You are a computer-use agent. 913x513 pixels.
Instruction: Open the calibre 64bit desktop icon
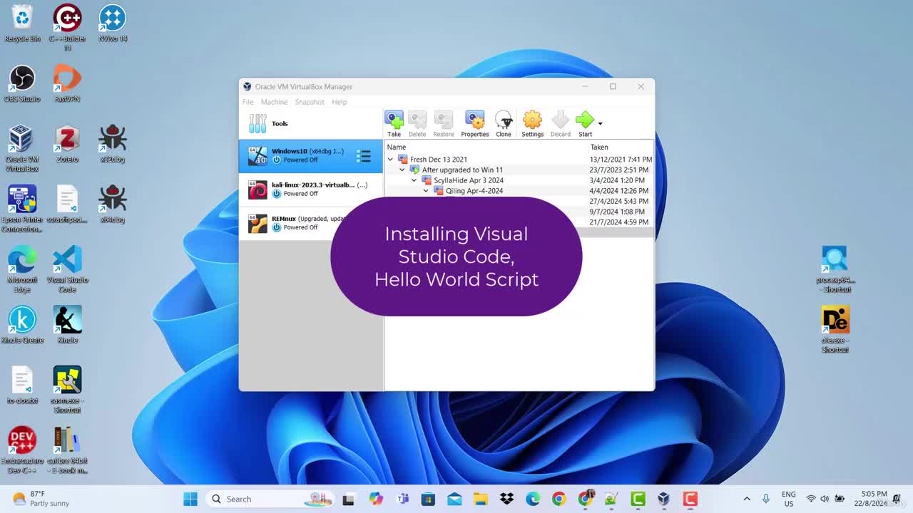(x=67, y=450)
